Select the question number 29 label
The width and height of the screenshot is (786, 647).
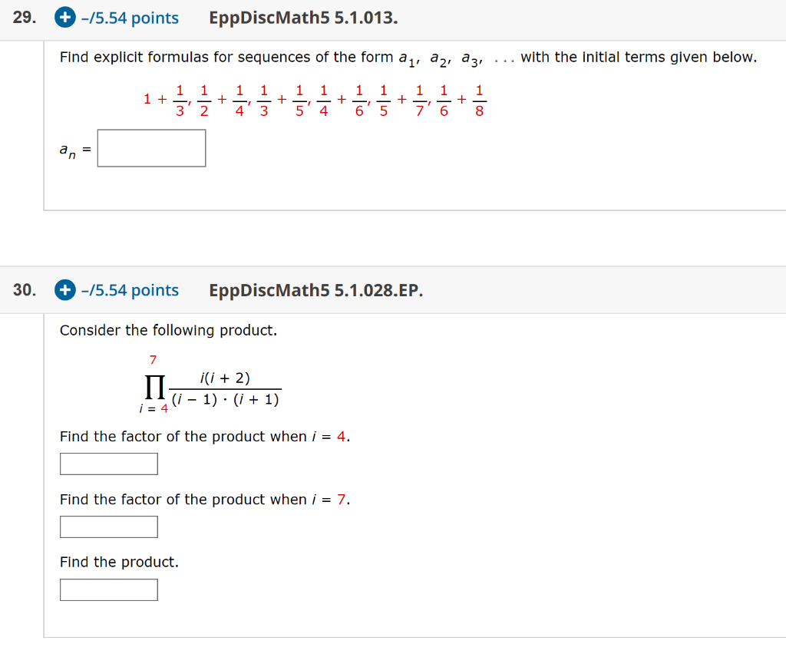click(x=21, y=18)
